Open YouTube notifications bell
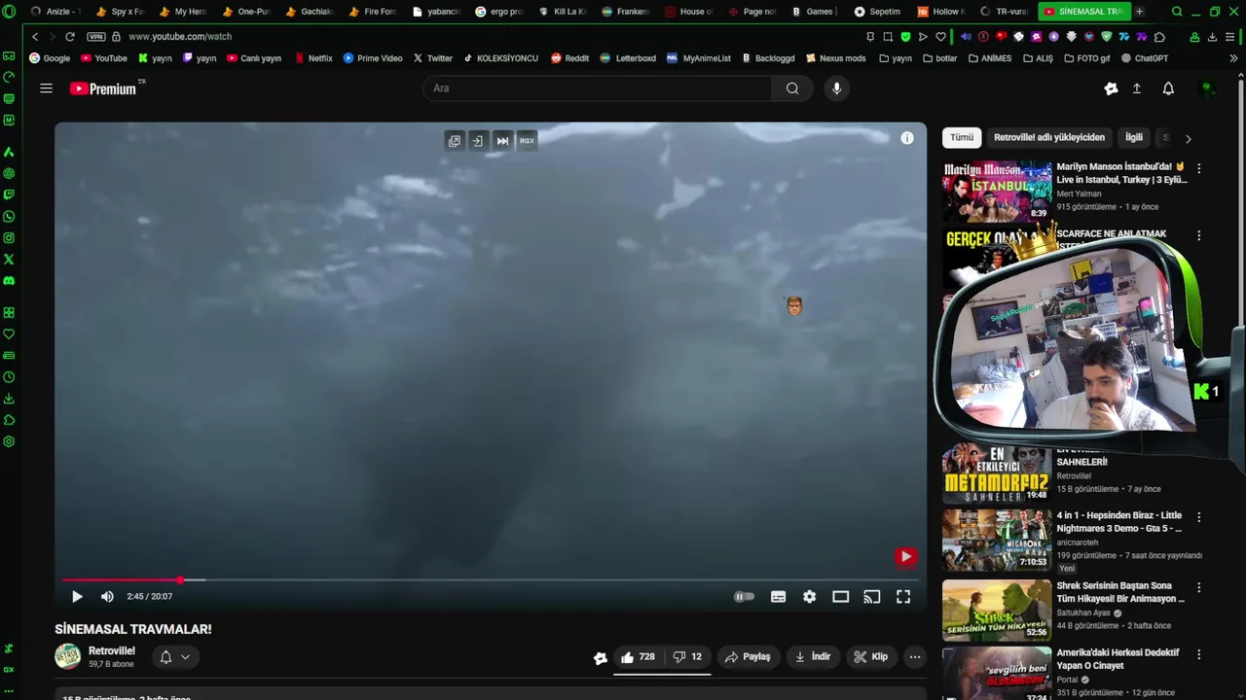The height and width of the screenshot is (700, 1246). tap(1168, 88)
